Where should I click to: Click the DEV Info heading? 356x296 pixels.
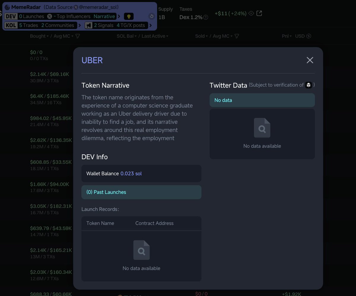coord(95,157)
